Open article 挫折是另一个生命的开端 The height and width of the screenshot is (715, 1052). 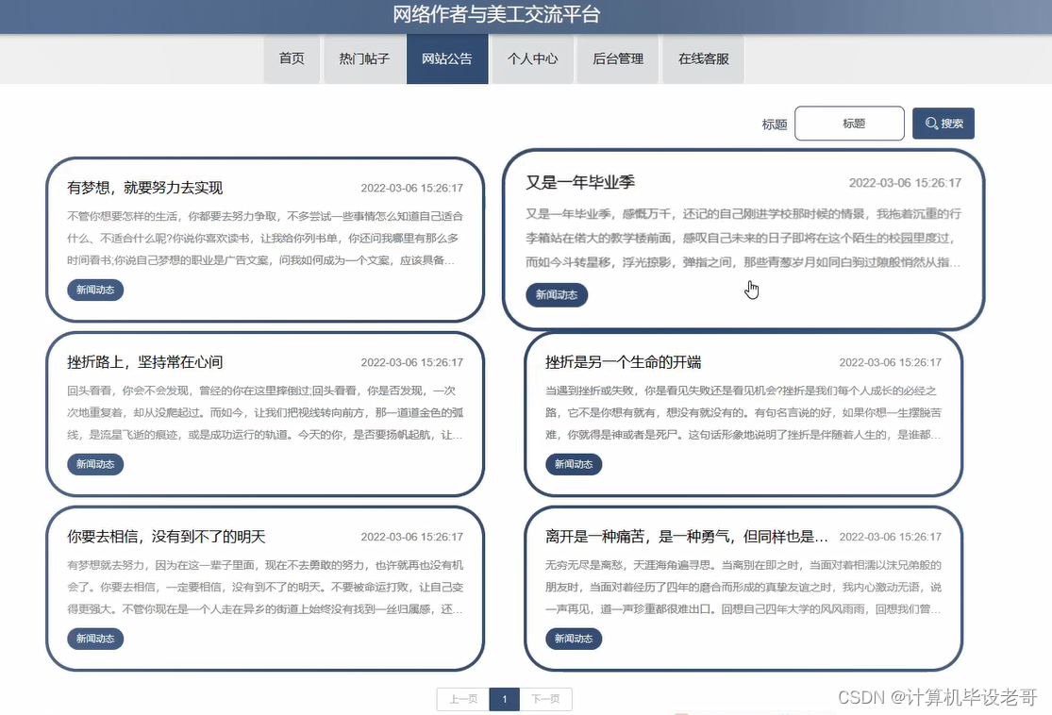click(x=624, y=362)
